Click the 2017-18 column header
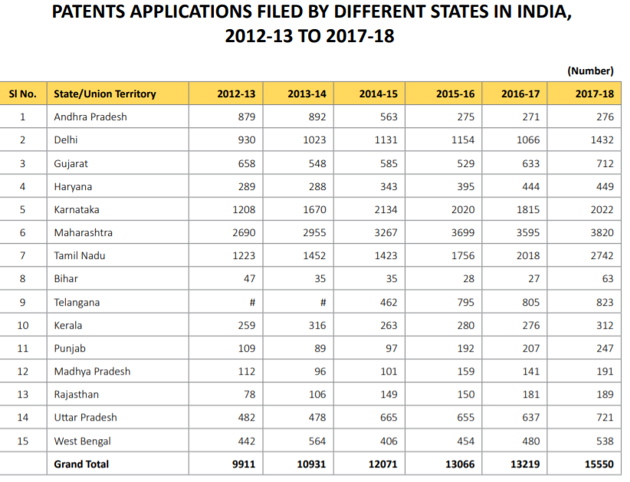630x482 pixels. pos(593,93)
